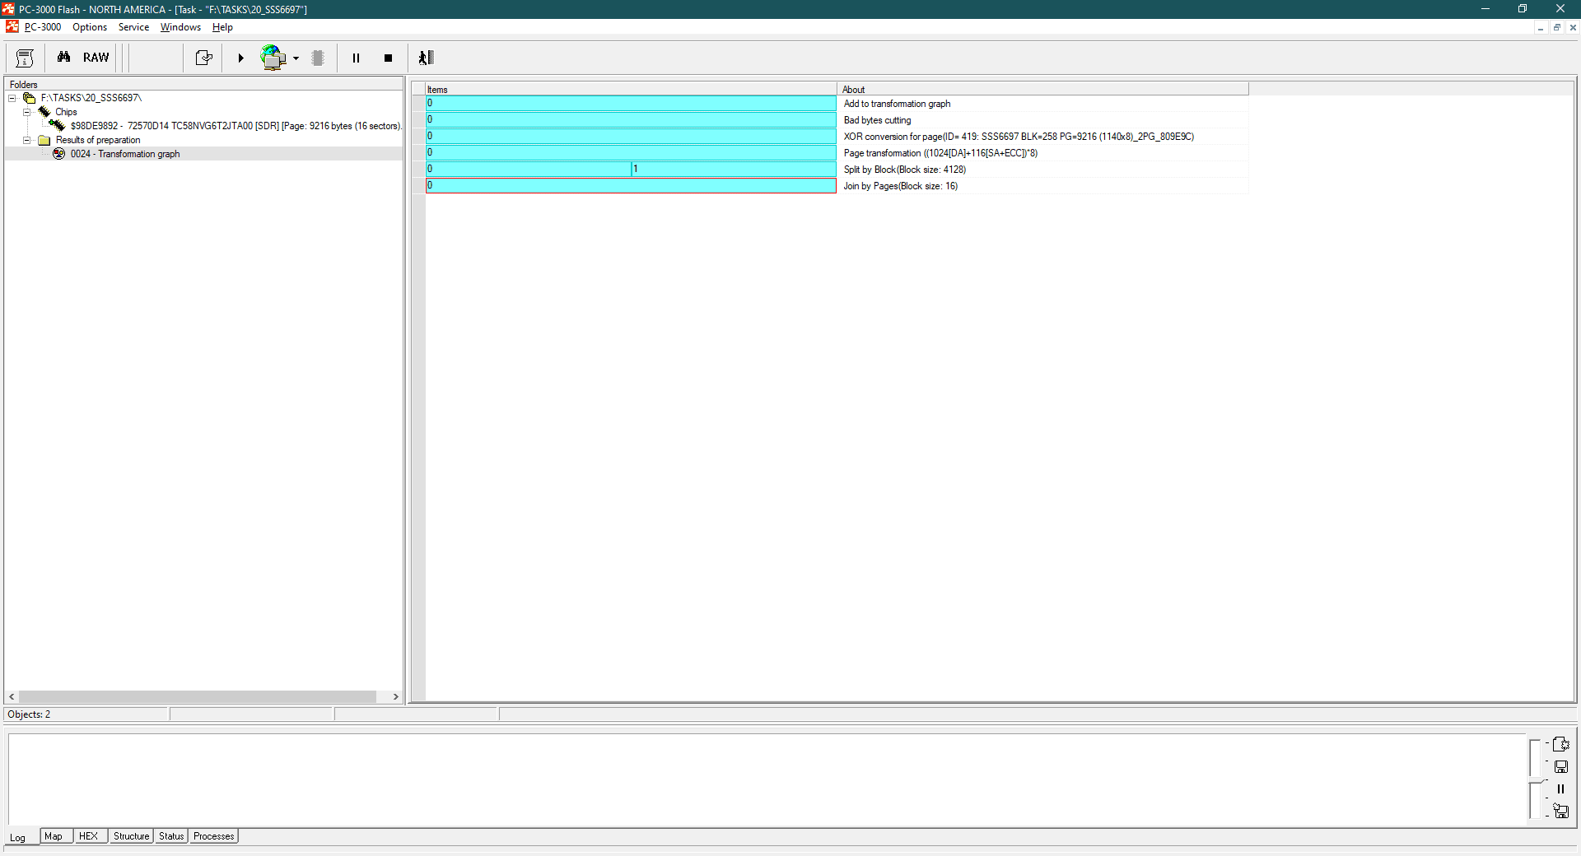Click item 0 cyan bar in Bad bytes cutting row

tap(631, 119)
